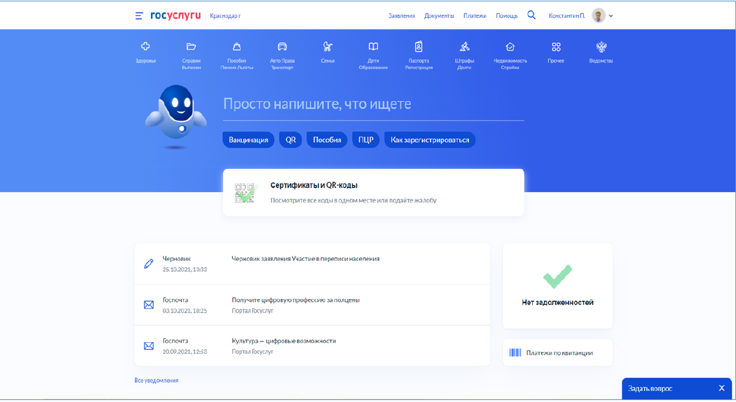Click the QR code certificate icon

(x=246, y=193)
